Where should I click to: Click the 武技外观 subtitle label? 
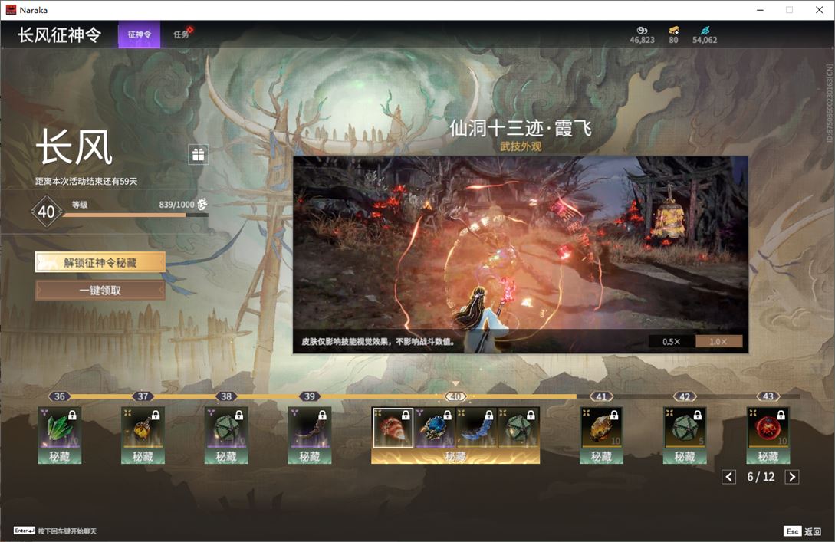click(x=521, y=146)
